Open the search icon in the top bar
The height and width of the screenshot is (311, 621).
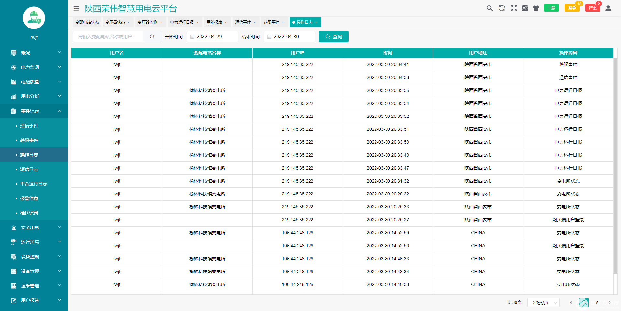(x=489, y=8)
